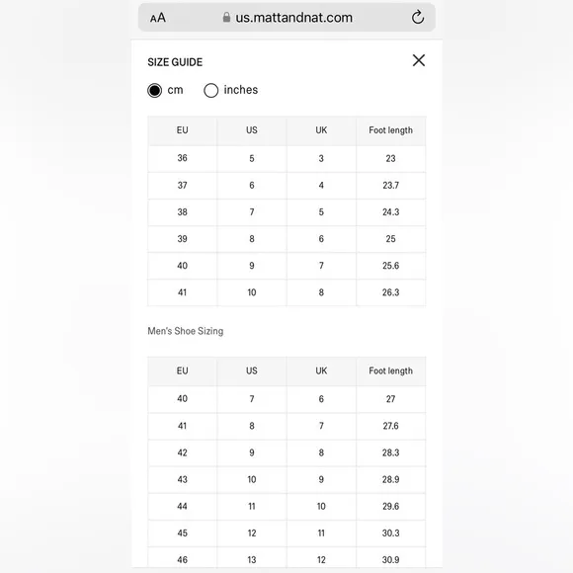Click the padlock icon in address bar
This screenshot has height=573, width=573.
[226, 17]
